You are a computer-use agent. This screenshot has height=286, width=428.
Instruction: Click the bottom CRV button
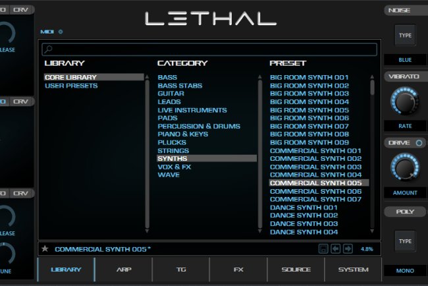point(21,193)
